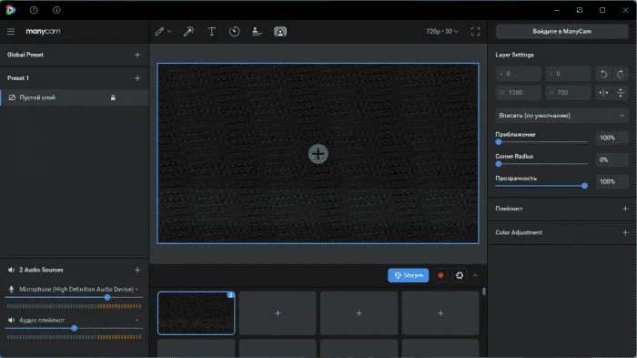Open the pencil tool dropdown arrow
637x358 pixels.
(169, 31)
